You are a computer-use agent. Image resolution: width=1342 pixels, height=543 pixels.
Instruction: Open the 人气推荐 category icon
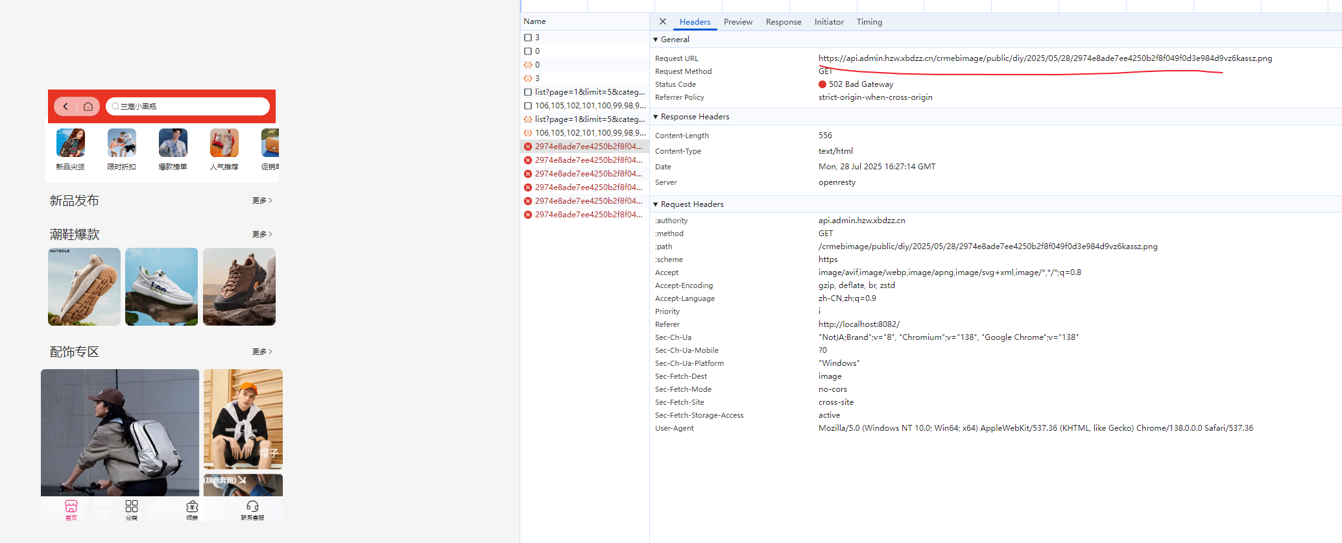[224, 143]
